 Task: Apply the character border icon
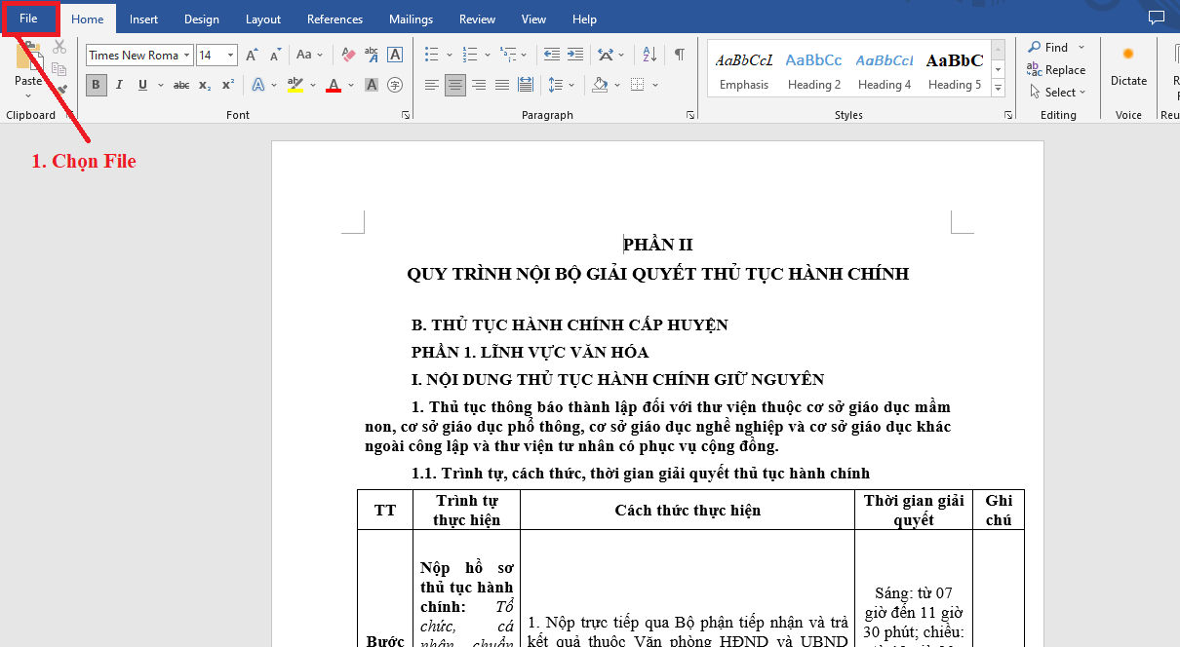[x=395, y=55]
